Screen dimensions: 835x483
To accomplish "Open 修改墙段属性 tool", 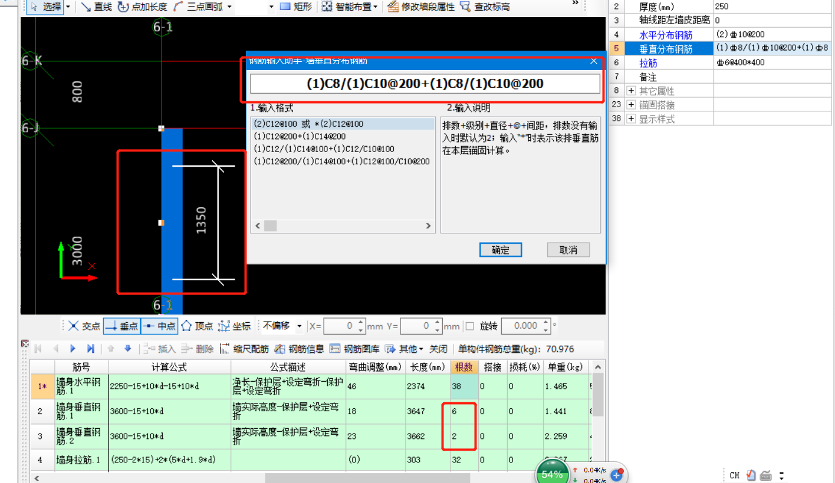I will tap(421, 7).
